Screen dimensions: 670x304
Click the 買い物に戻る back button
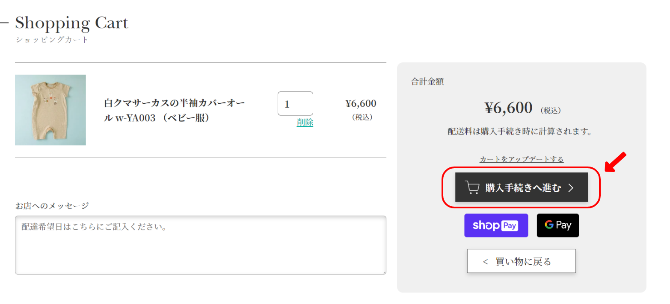[521, 261]
